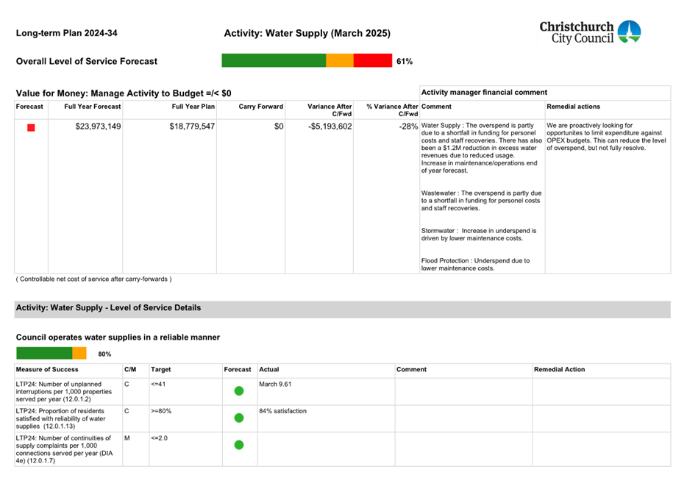Click the Level of Service Details banner

coord(342,309)
